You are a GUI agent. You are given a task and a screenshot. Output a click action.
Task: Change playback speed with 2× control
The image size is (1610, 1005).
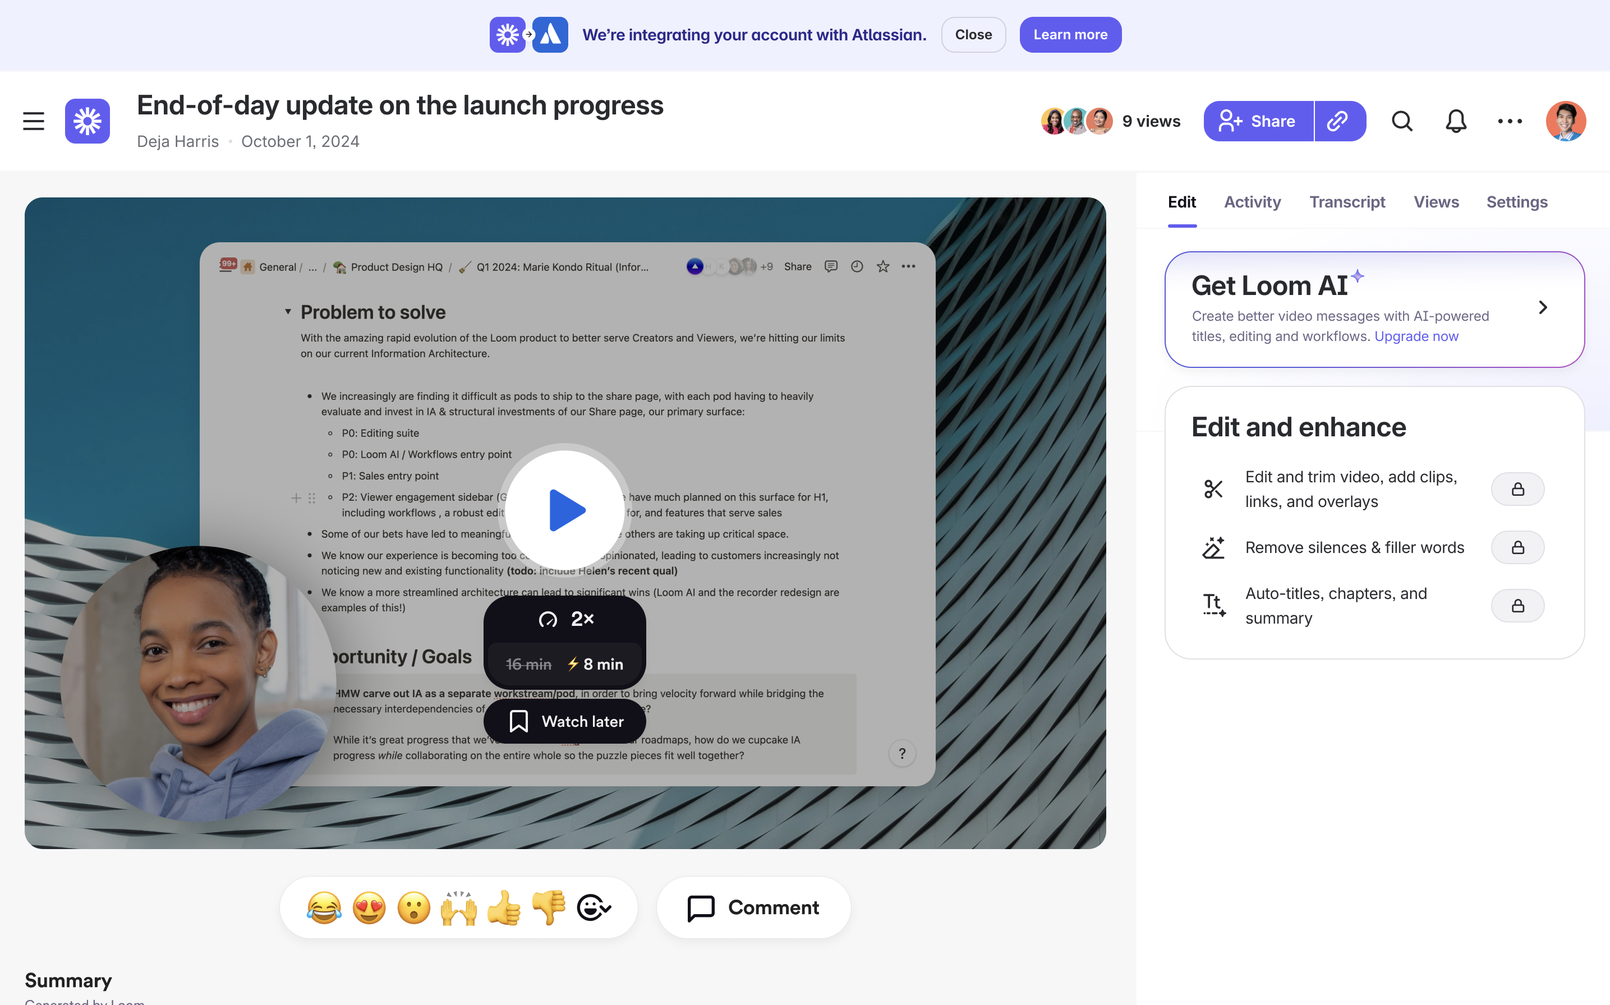click(565, 620)
